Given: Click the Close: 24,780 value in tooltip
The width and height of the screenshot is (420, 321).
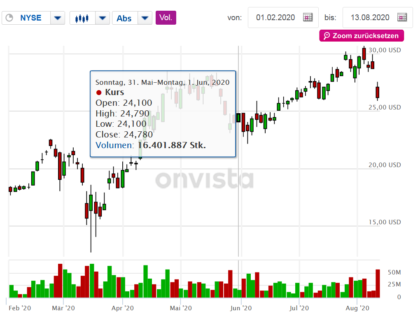Looking at the screenshot, I should [x=124, y=135].
